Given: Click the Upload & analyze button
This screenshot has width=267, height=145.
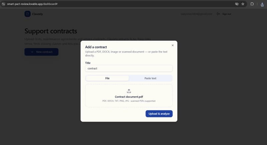Looking at the screenshot, I should click(159, 114).
